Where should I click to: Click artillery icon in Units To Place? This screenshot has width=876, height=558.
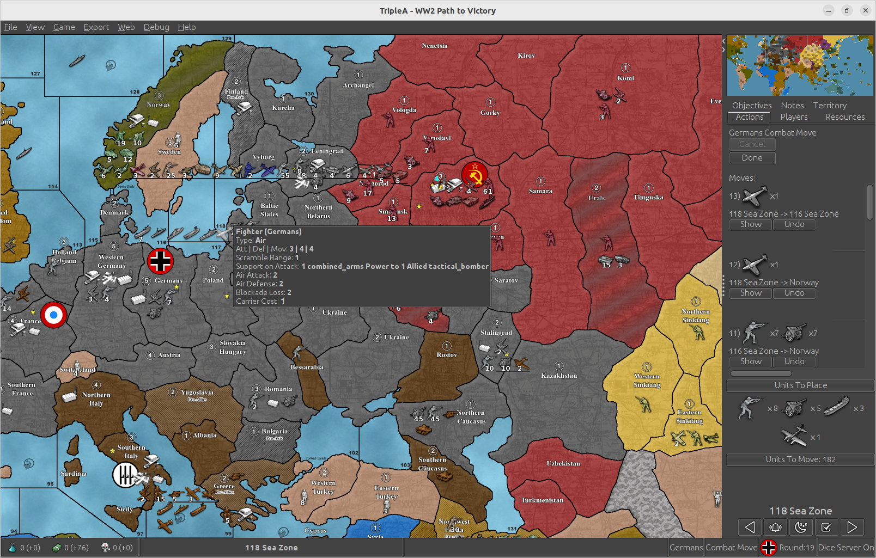794,408
